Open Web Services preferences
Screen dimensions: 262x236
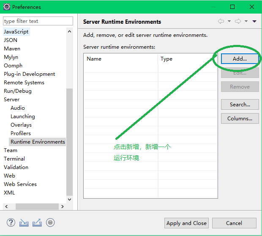click(x=20, y=184)
